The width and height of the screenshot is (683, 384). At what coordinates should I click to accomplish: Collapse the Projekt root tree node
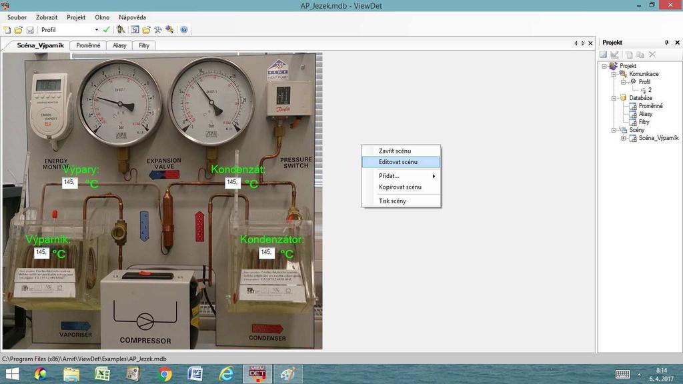(x=604, y=66)
